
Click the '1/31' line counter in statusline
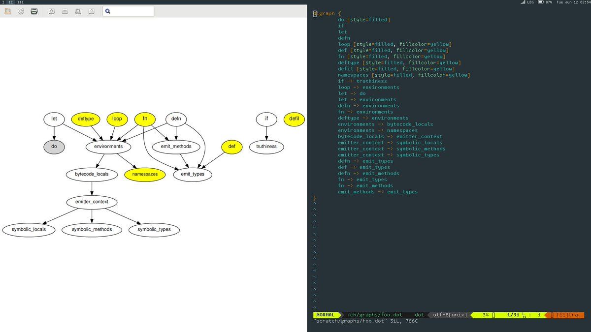pos(513,315)
